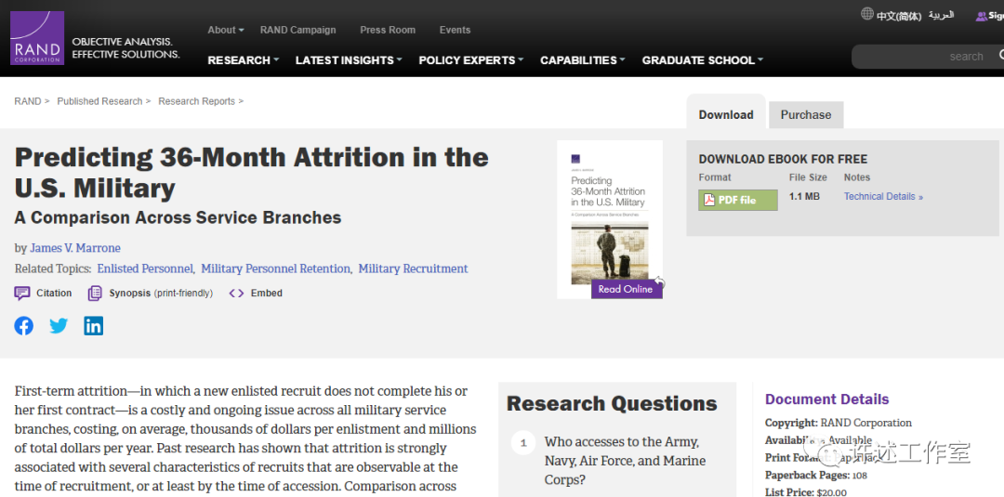1004x497 pixels.
Task: Click Copyright: RAND Corporation text
Action: (x=839, y=423)
